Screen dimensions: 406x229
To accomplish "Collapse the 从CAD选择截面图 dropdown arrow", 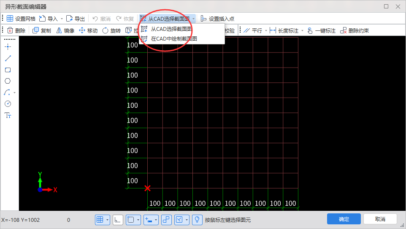I will click(x=193, y=19).
